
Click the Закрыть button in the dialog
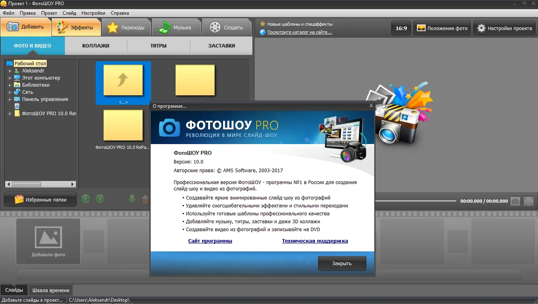342,264
